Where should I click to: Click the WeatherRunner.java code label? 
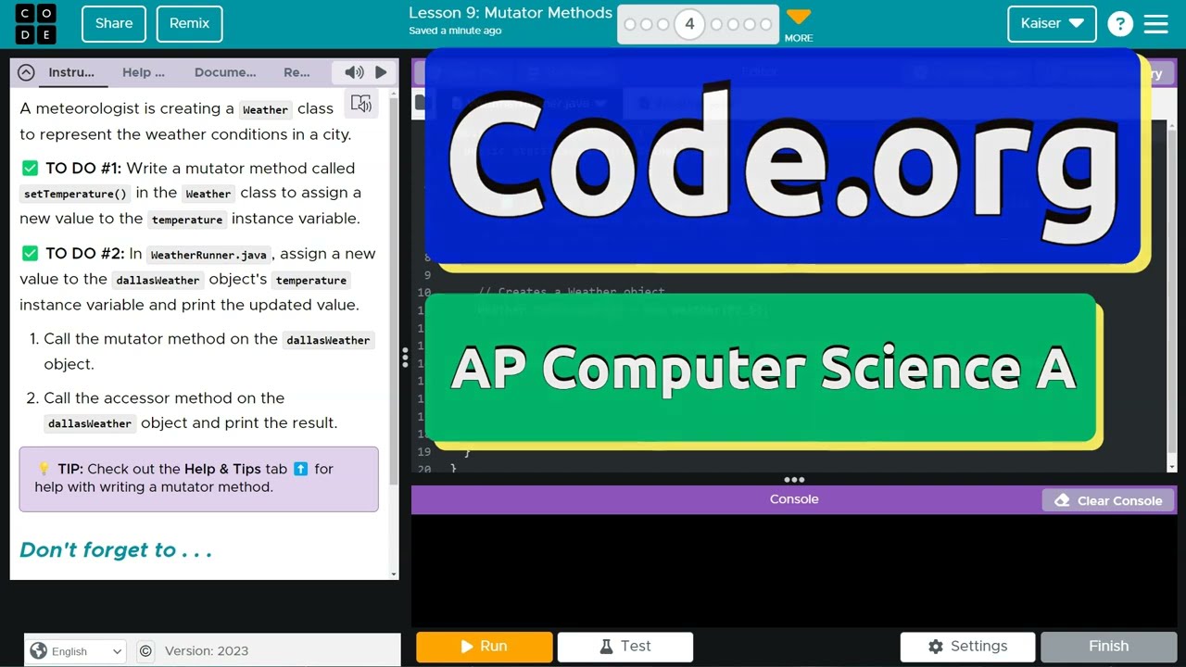(x=208, y=255)
